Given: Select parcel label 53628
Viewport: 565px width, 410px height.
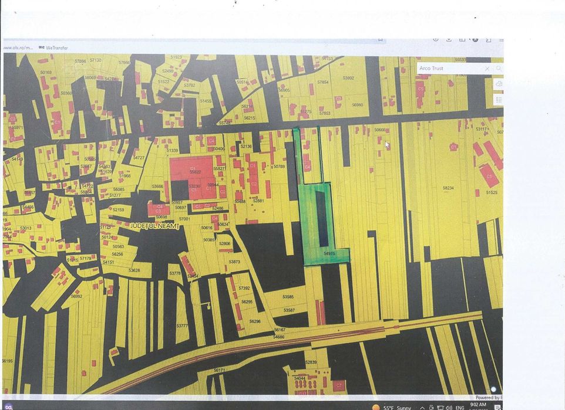Looking at the screenshot, I should 134,270.
